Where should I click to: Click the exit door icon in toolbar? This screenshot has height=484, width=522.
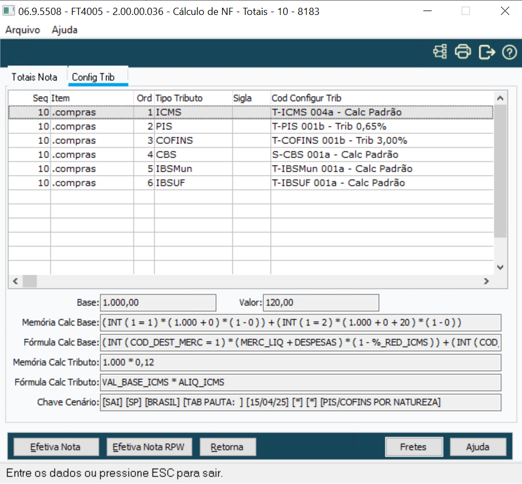pyautogui.click(x=487, y=52)
